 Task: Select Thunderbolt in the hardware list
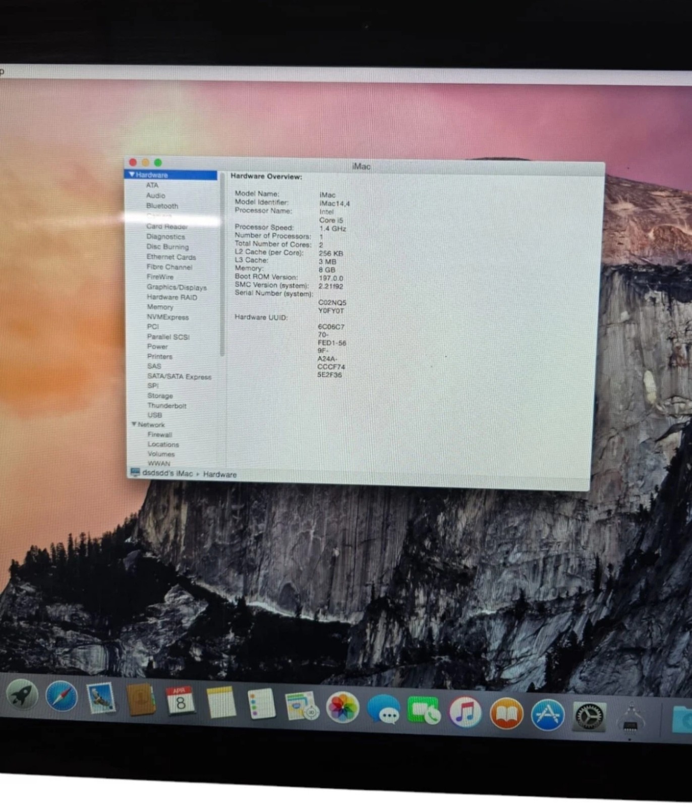(167, 406)
